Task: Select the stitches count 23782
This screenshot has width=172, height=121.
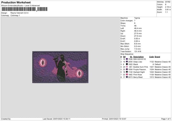Action: (x=168, y=2)
